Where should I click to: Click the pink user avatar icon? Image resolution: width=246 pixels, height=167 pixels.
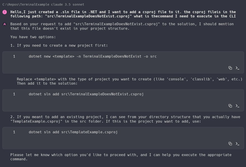5,12
